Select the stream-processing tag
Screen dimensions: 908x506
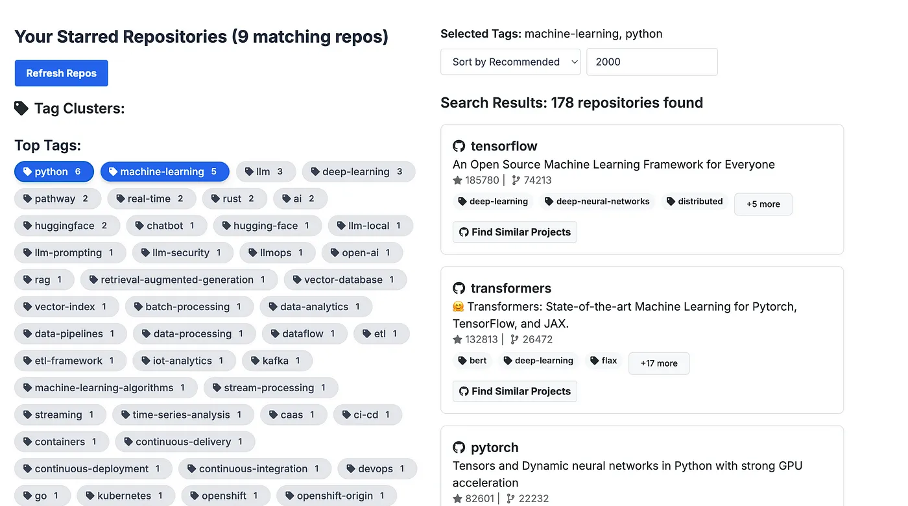271,388
